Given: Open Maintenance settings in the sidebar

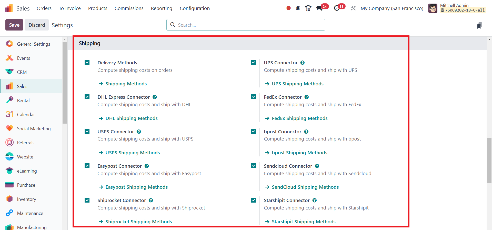Looking at the screenshot, I should coord(31,213).
